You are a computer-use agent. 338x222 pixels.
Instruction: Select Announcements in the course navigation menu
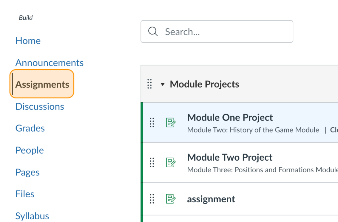click(49, 62)
